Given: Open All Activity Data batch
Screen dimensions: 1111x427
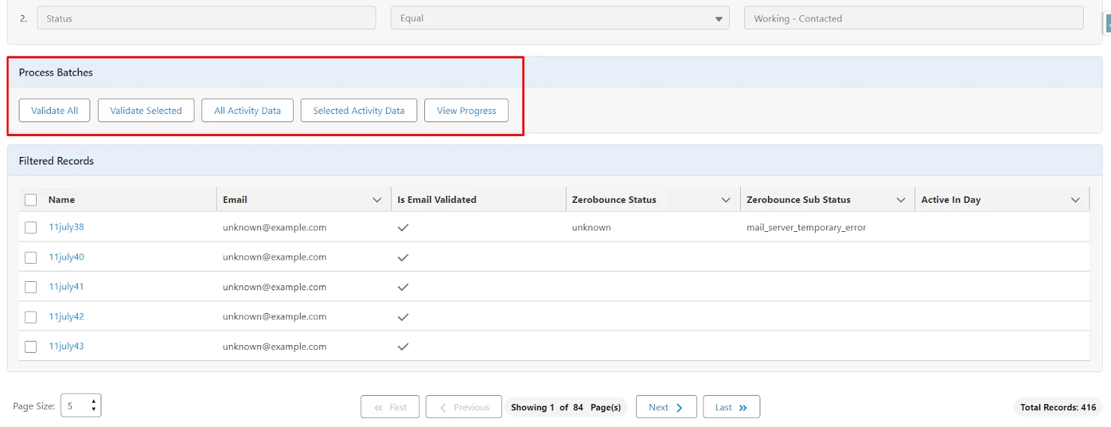Looking at the screenshot, I should point(247,110).
